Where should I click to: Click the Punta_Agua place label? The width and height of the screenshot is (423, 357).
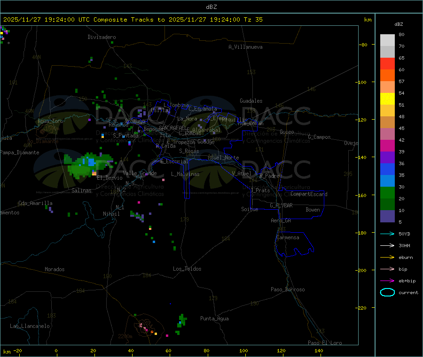(214, 319)
